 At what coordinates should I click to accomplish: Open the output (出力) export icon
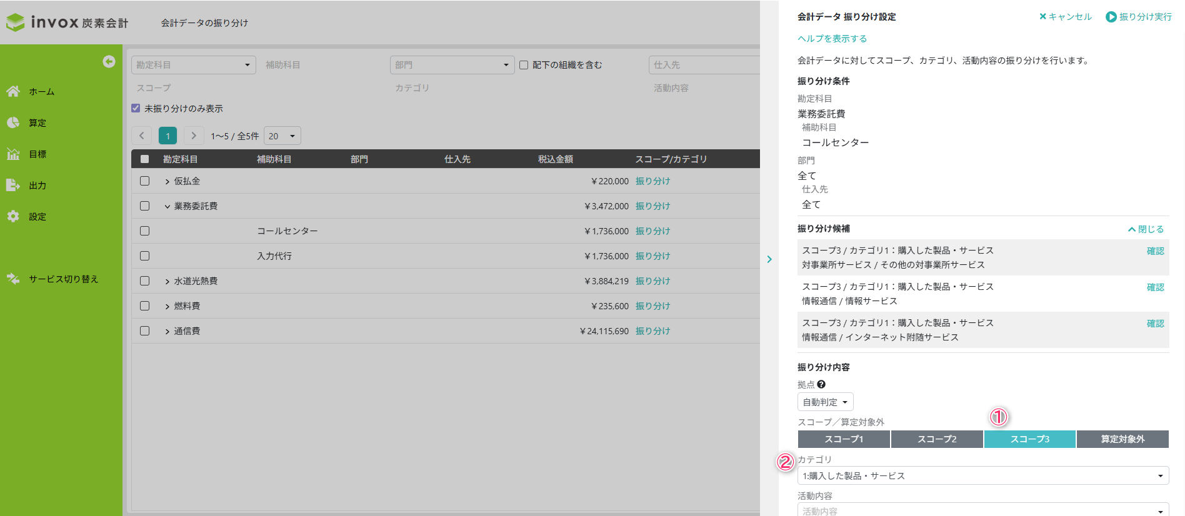coord(13,185)
